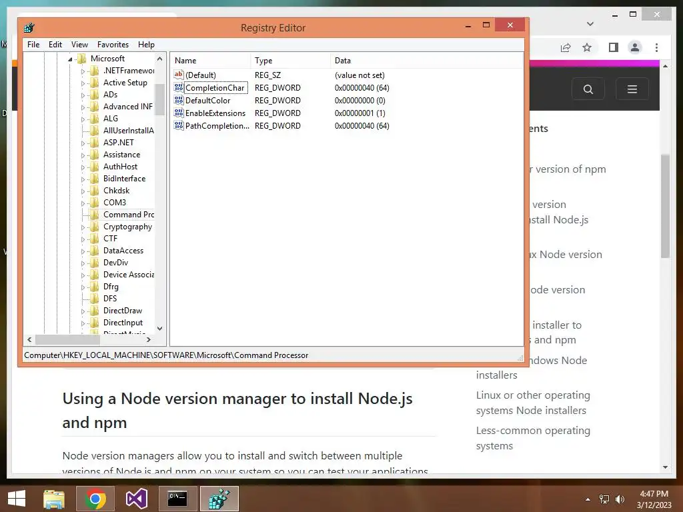Click the Cryptography folder icon
This screenshot has height=512, width=683.
[x=95, y=227]
